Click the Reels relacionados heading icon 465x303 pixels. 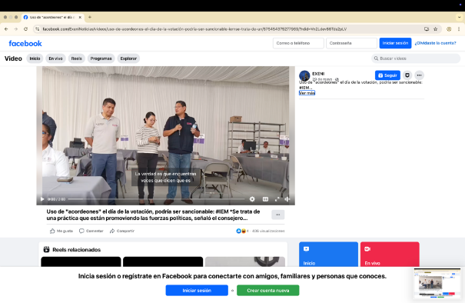pyautogui.click(x=46, y=250)
